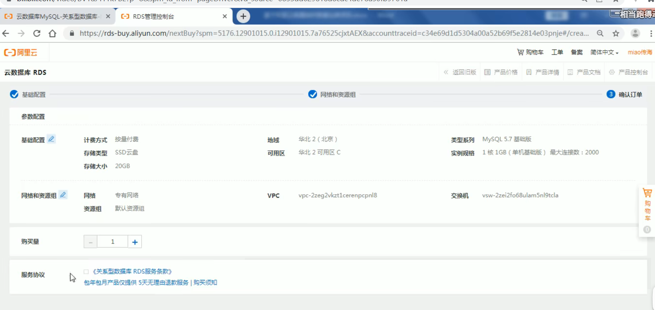Viewport: 655px width, 310px height.
Task: Reload the page with refresh icon
Action: click(37, 33)
